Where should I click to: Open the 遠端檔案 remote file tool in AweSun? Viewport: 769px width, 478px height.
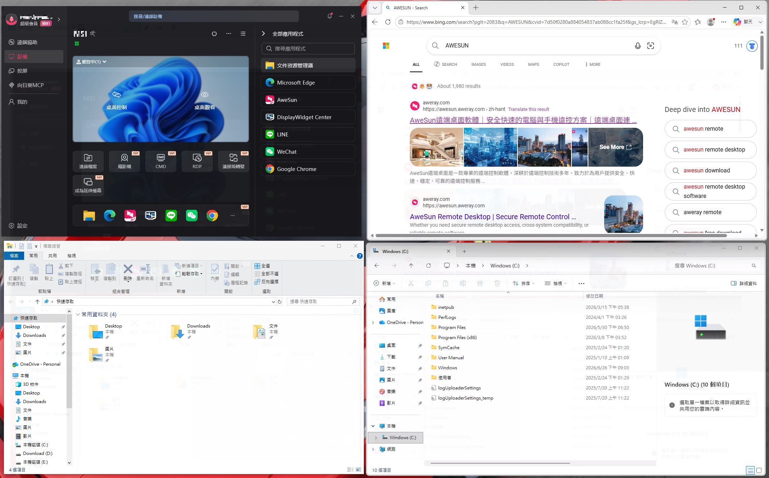88,161
